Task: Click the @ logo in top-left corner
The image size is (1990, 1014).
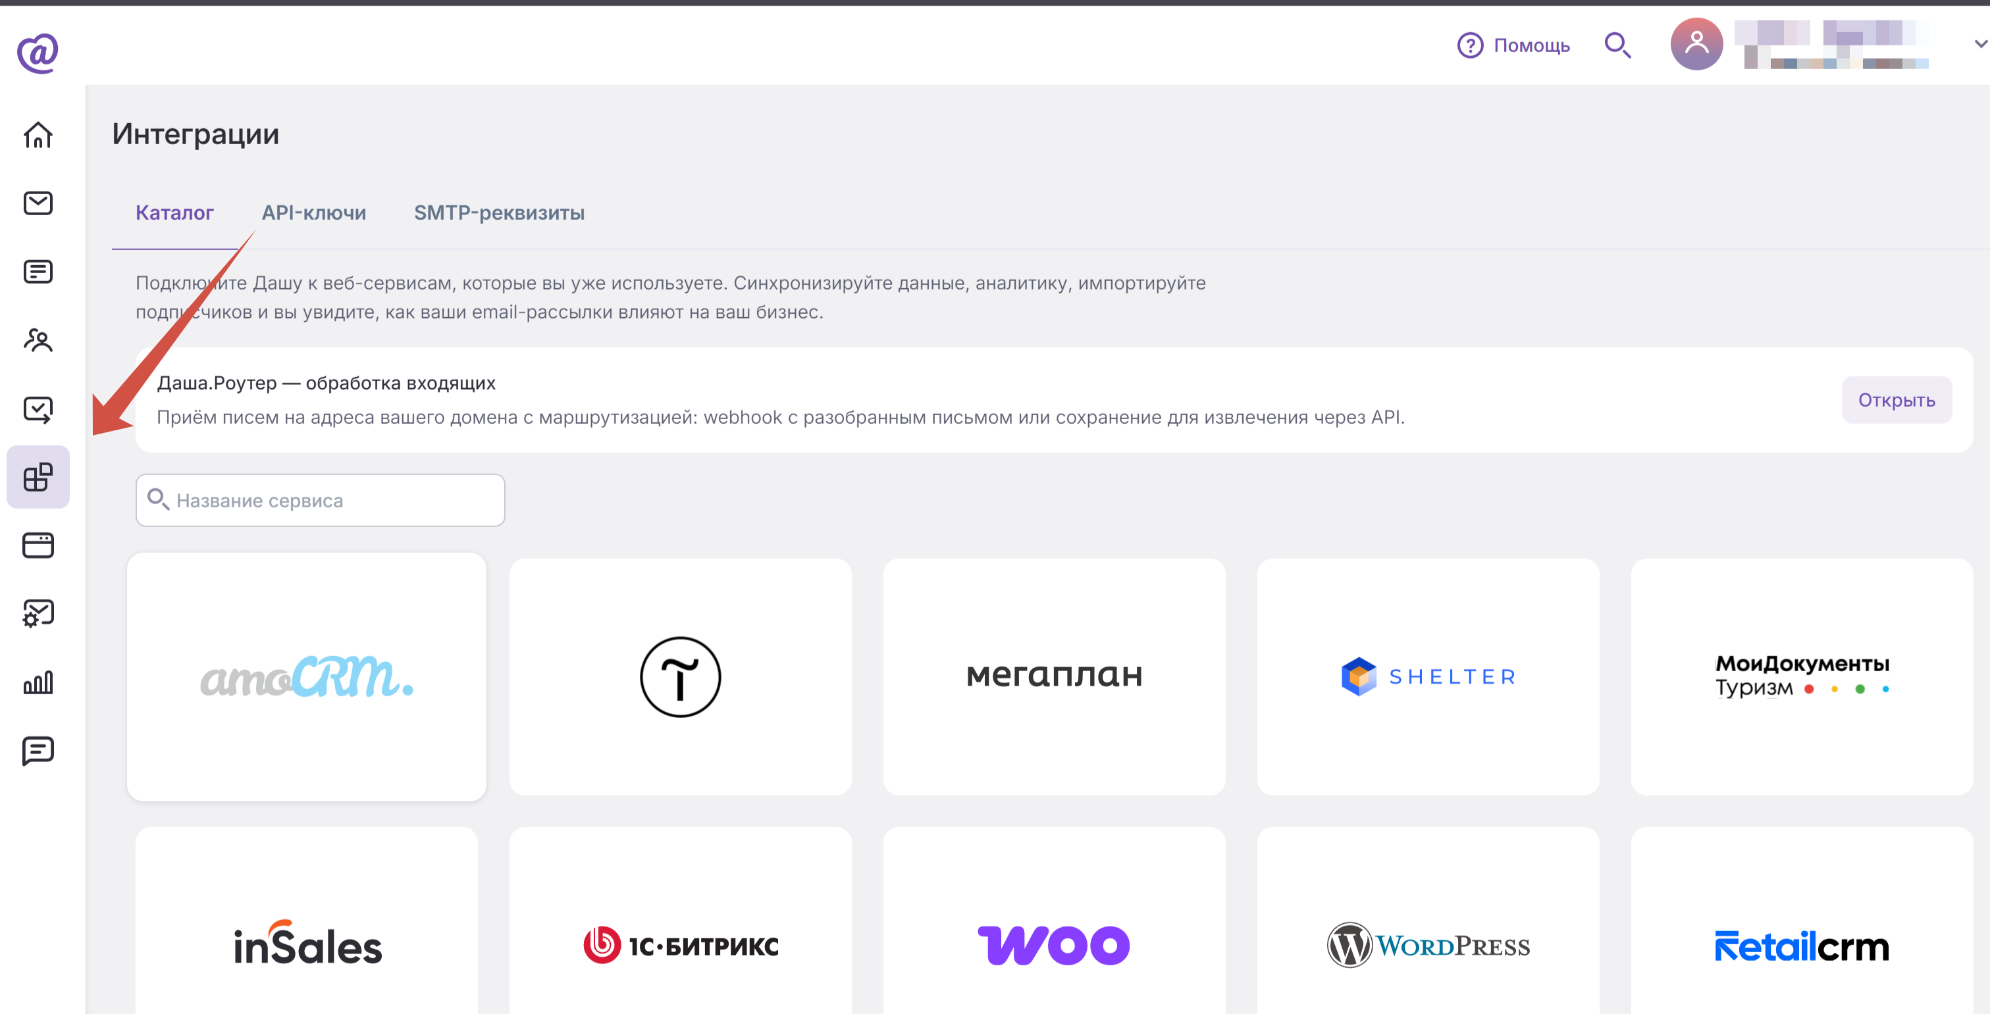Action: pyautogui.click(x=38, y=53)
